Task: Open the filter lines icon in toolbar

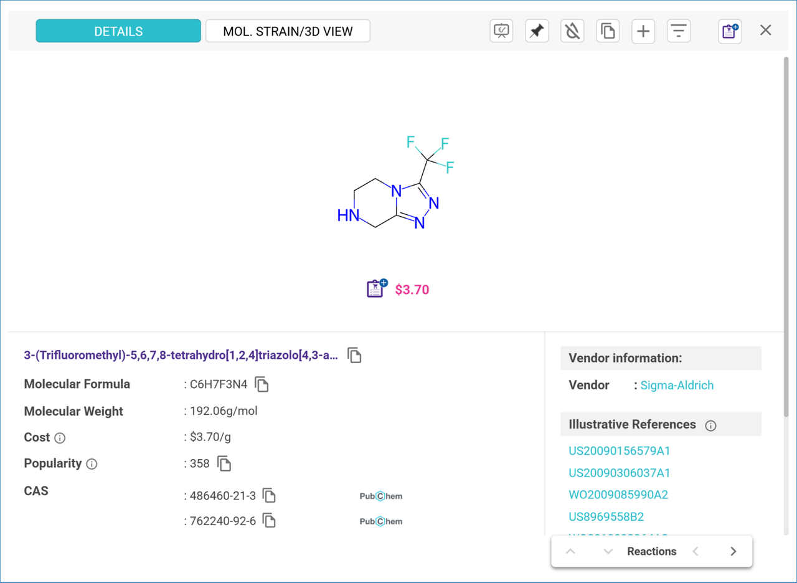Action: [679, 31]
